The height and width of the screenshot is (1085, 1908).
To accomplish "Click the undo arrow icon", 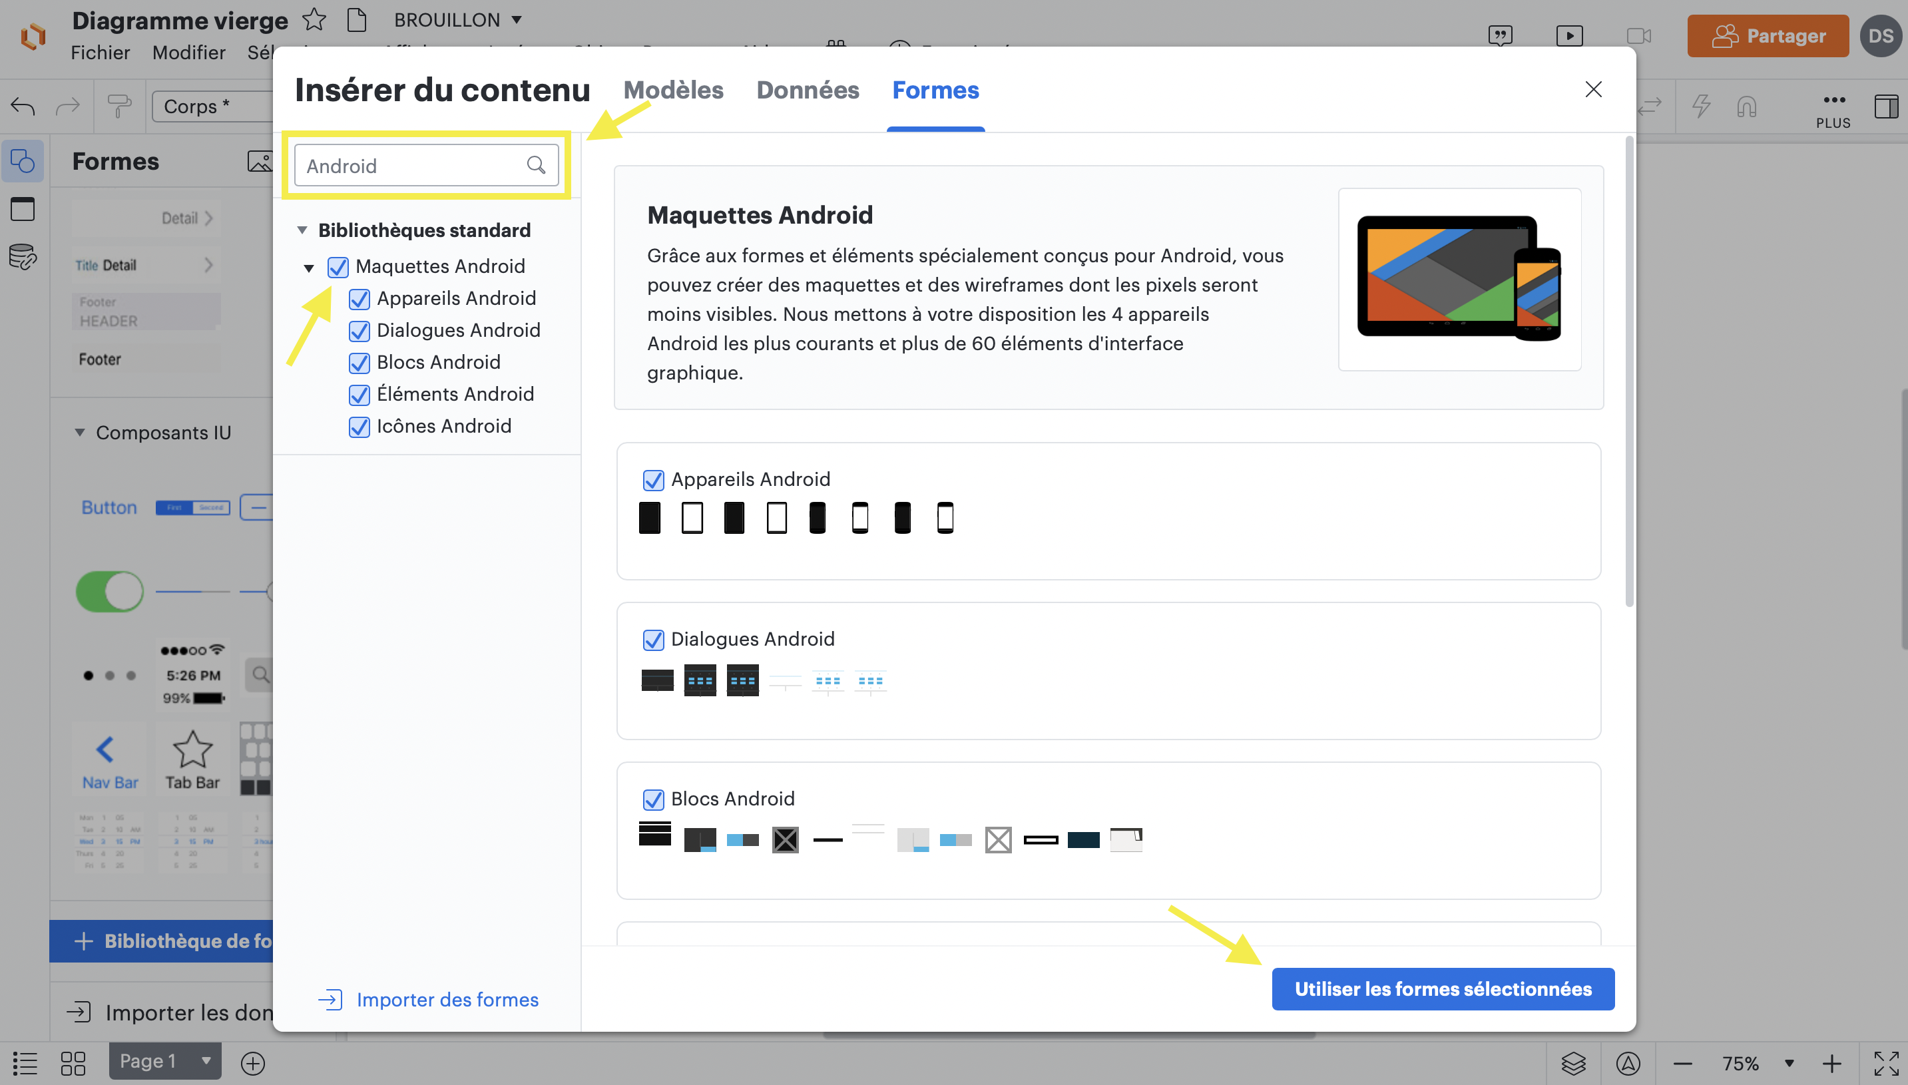I will pyautogui.click(x=23, y=107).
